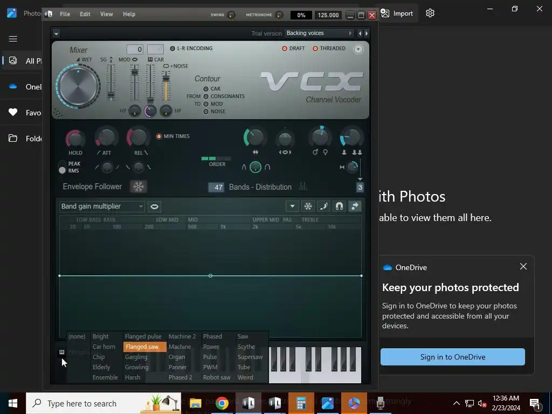Screen dimensions: 552x414
Task: Click the muted volume icon in system tray
Action: pos(482,403)
